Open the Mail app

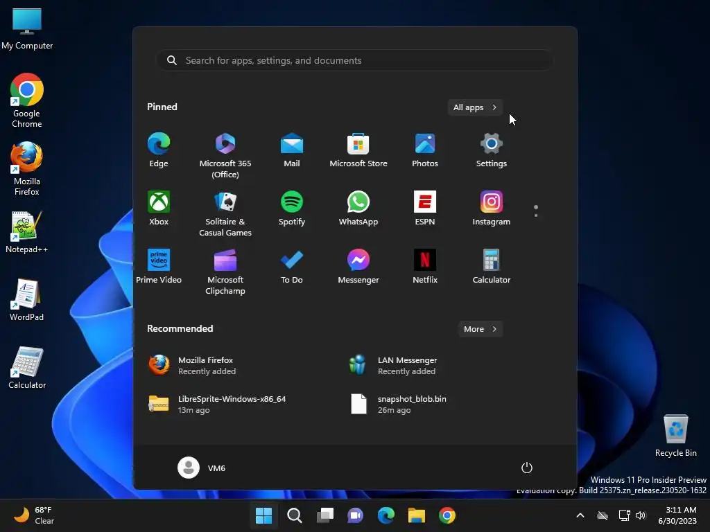tap(292, 150)
